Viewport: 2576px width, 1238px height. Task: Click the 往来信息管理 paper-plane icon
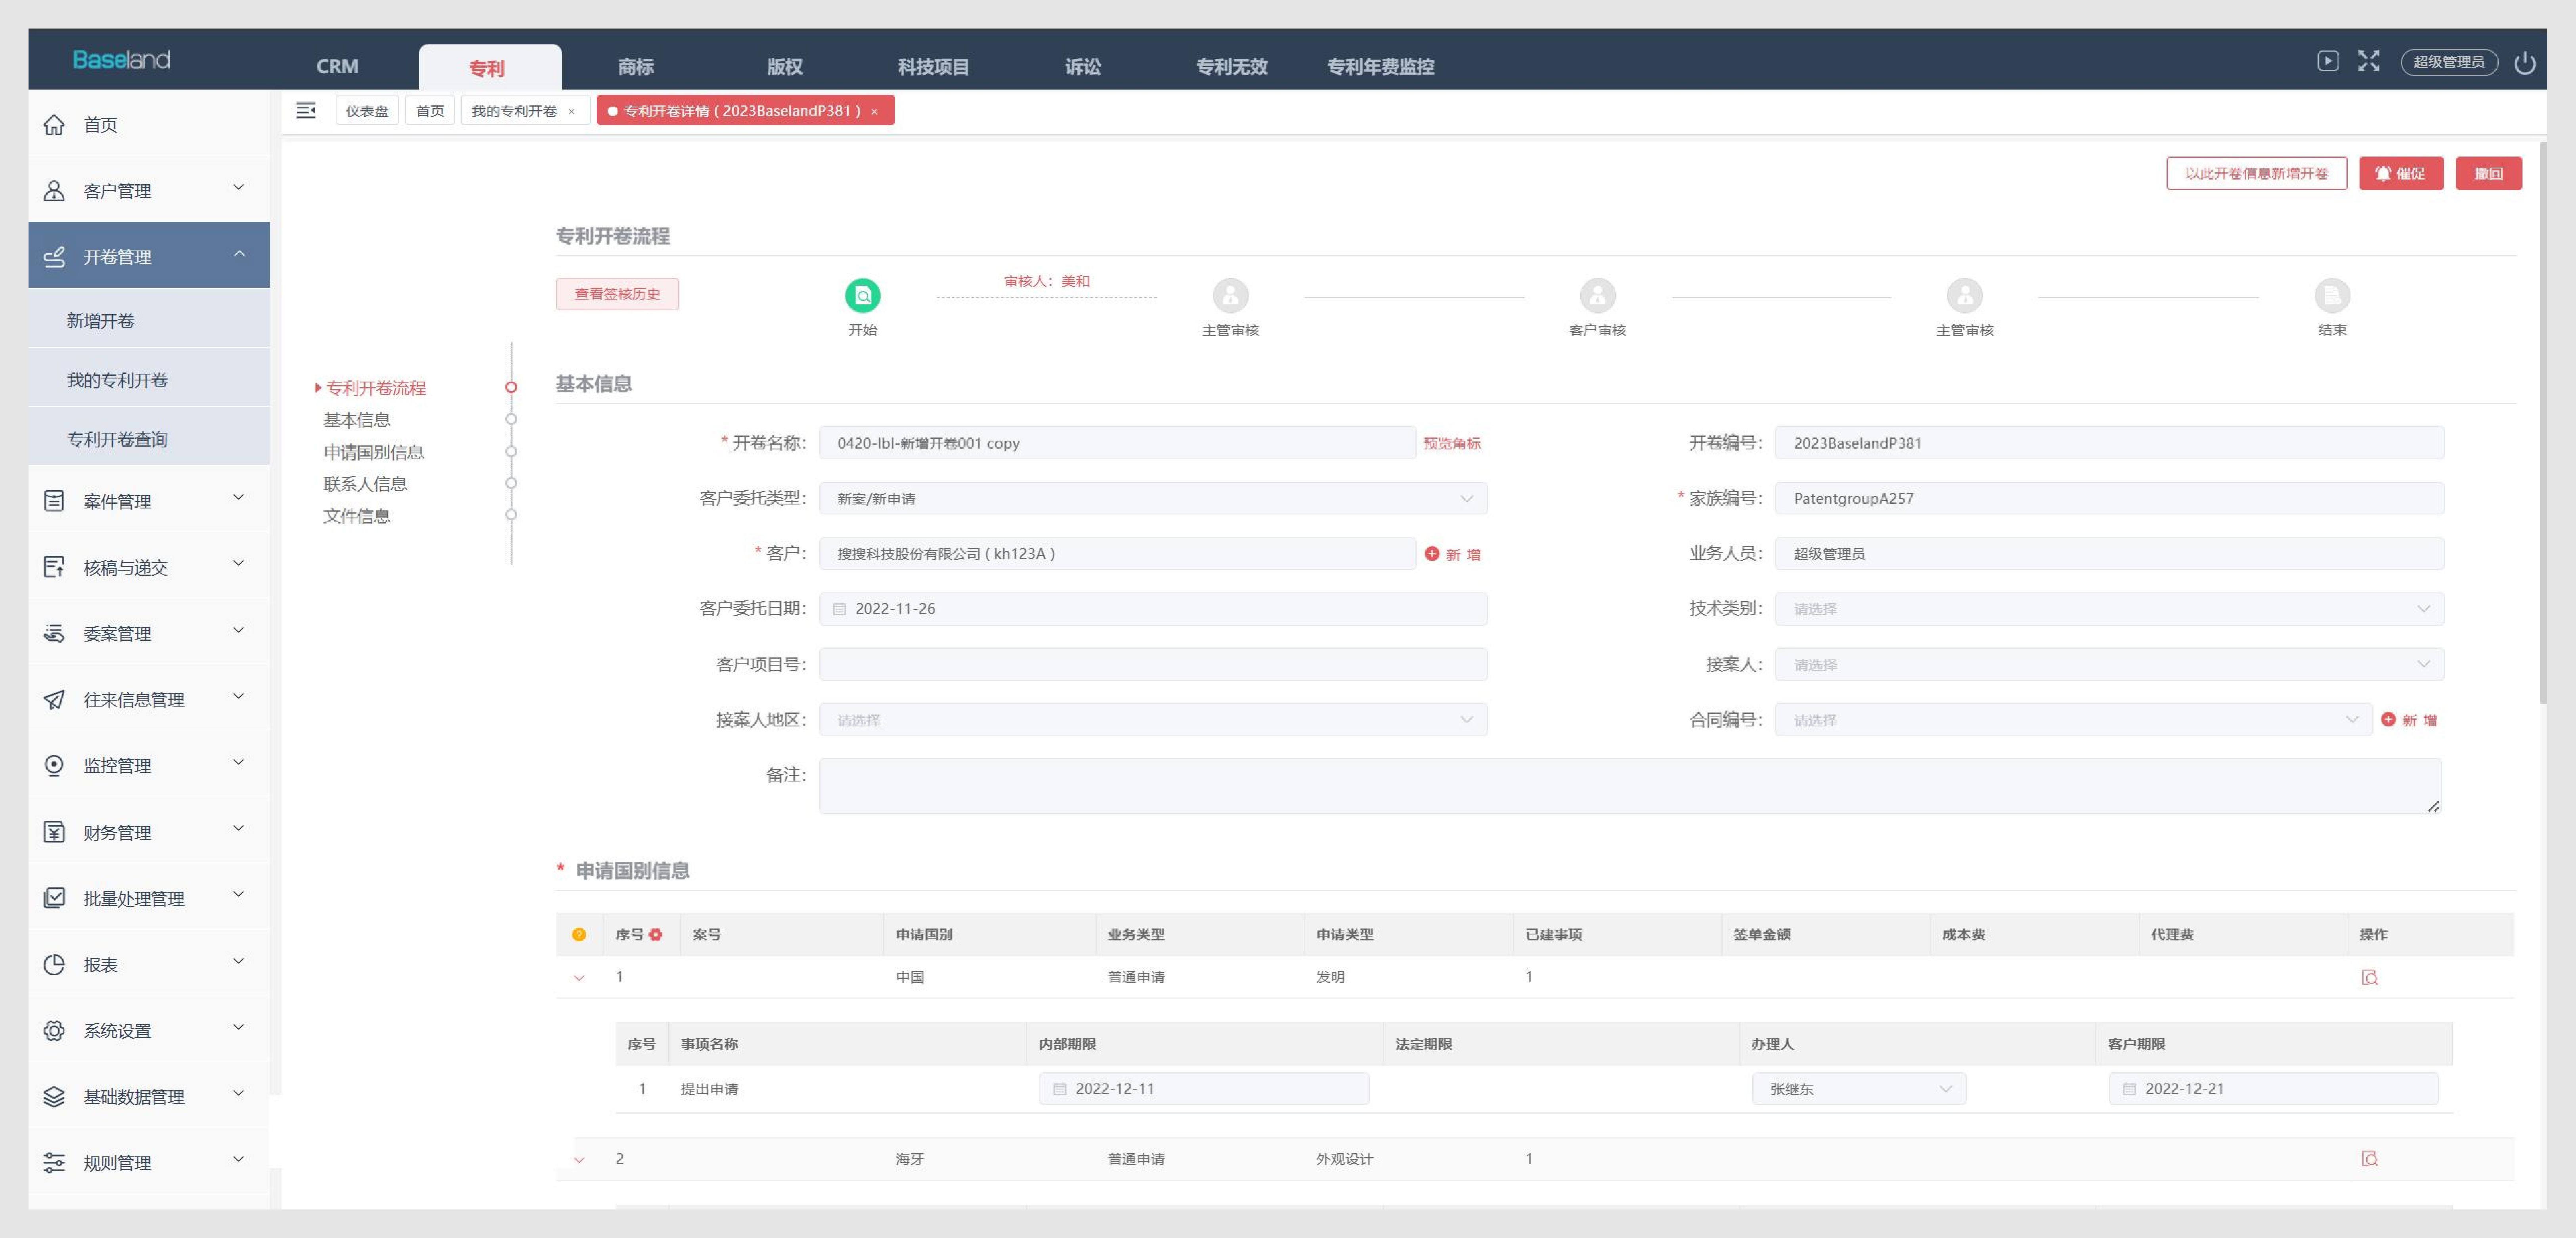click(54, 699)
